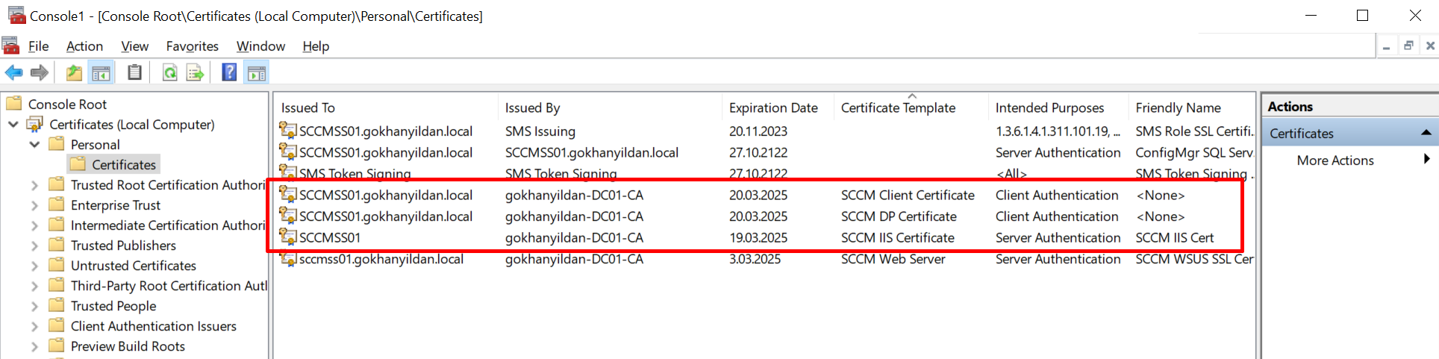Expand Third-Party Root Certification node
The height and width of the screenshot is (359, 1439).
pyautogui.click(x=34, y=285)
